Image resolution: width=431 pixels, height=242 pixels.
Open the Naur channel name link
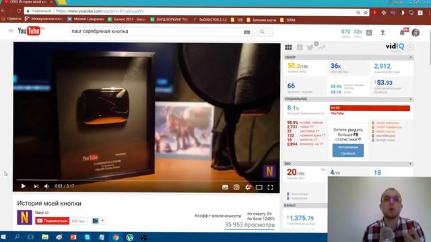[x=40, y=212]
